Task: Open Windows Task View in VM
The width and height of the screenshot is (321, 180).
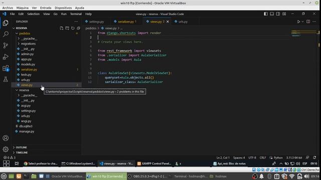Action: pyautogui.click(x=17, y=163)
